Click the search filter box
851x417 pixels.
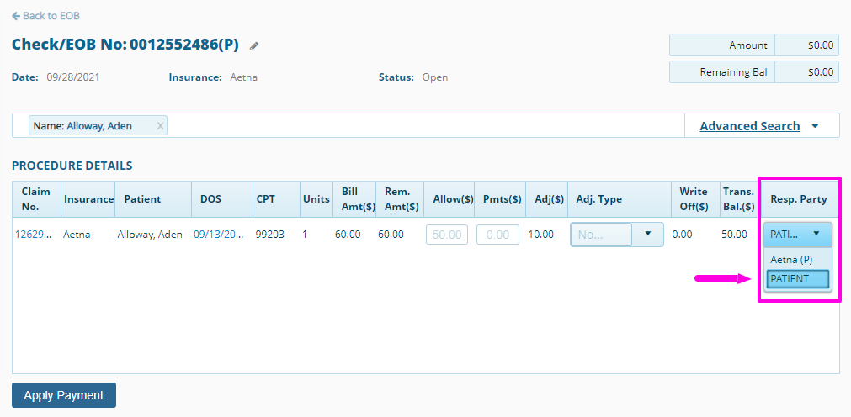pyautogui.click(x=348, y=126)
